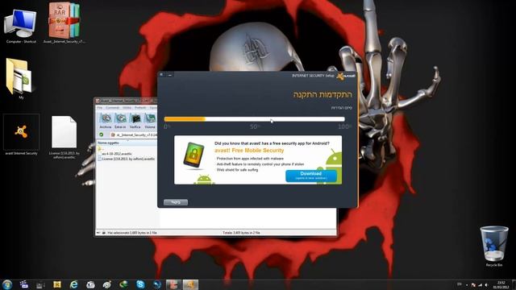Open Skype from the taskbar
Screen dimensions: 516x290
[x=140, y=284]
